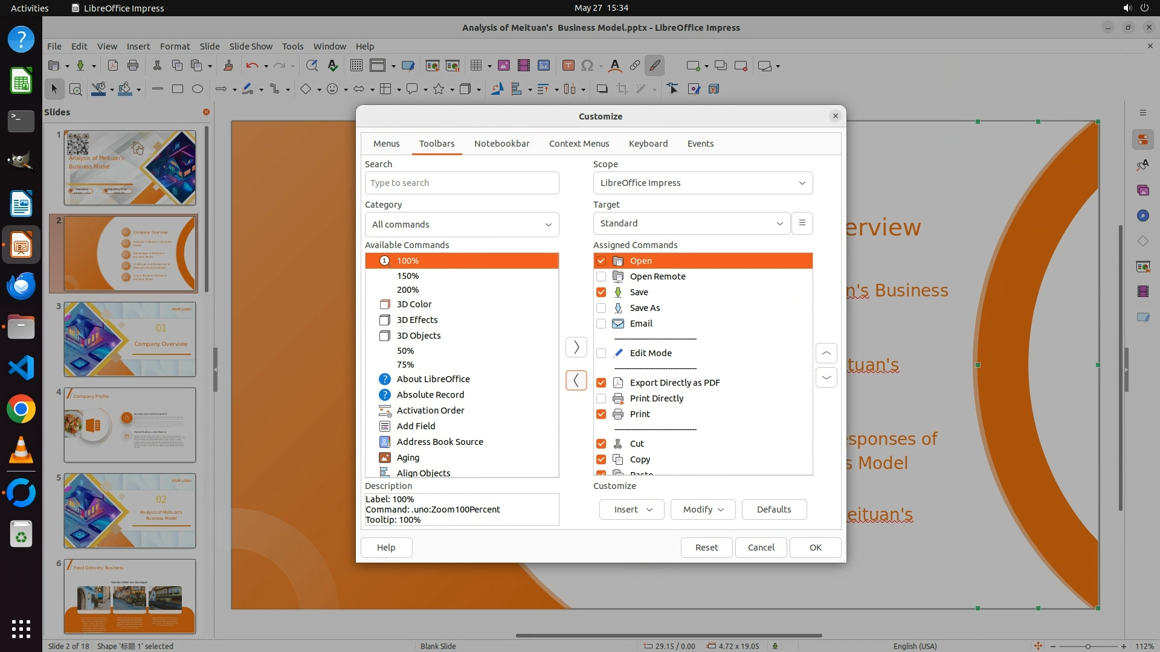1160x652 pixels.
Task: Click the ellipse drawing tool
Action: pos(197,89)
